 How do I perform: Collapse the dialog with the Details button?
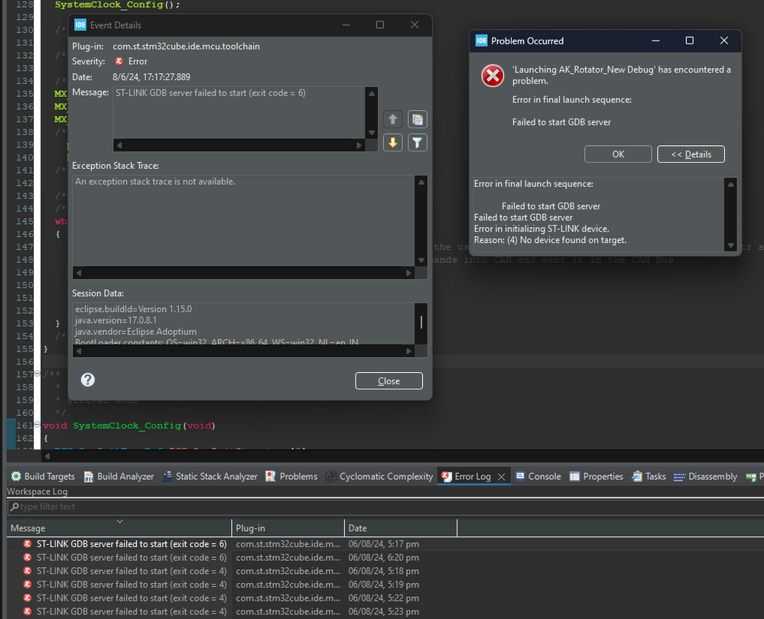(691, 154)
